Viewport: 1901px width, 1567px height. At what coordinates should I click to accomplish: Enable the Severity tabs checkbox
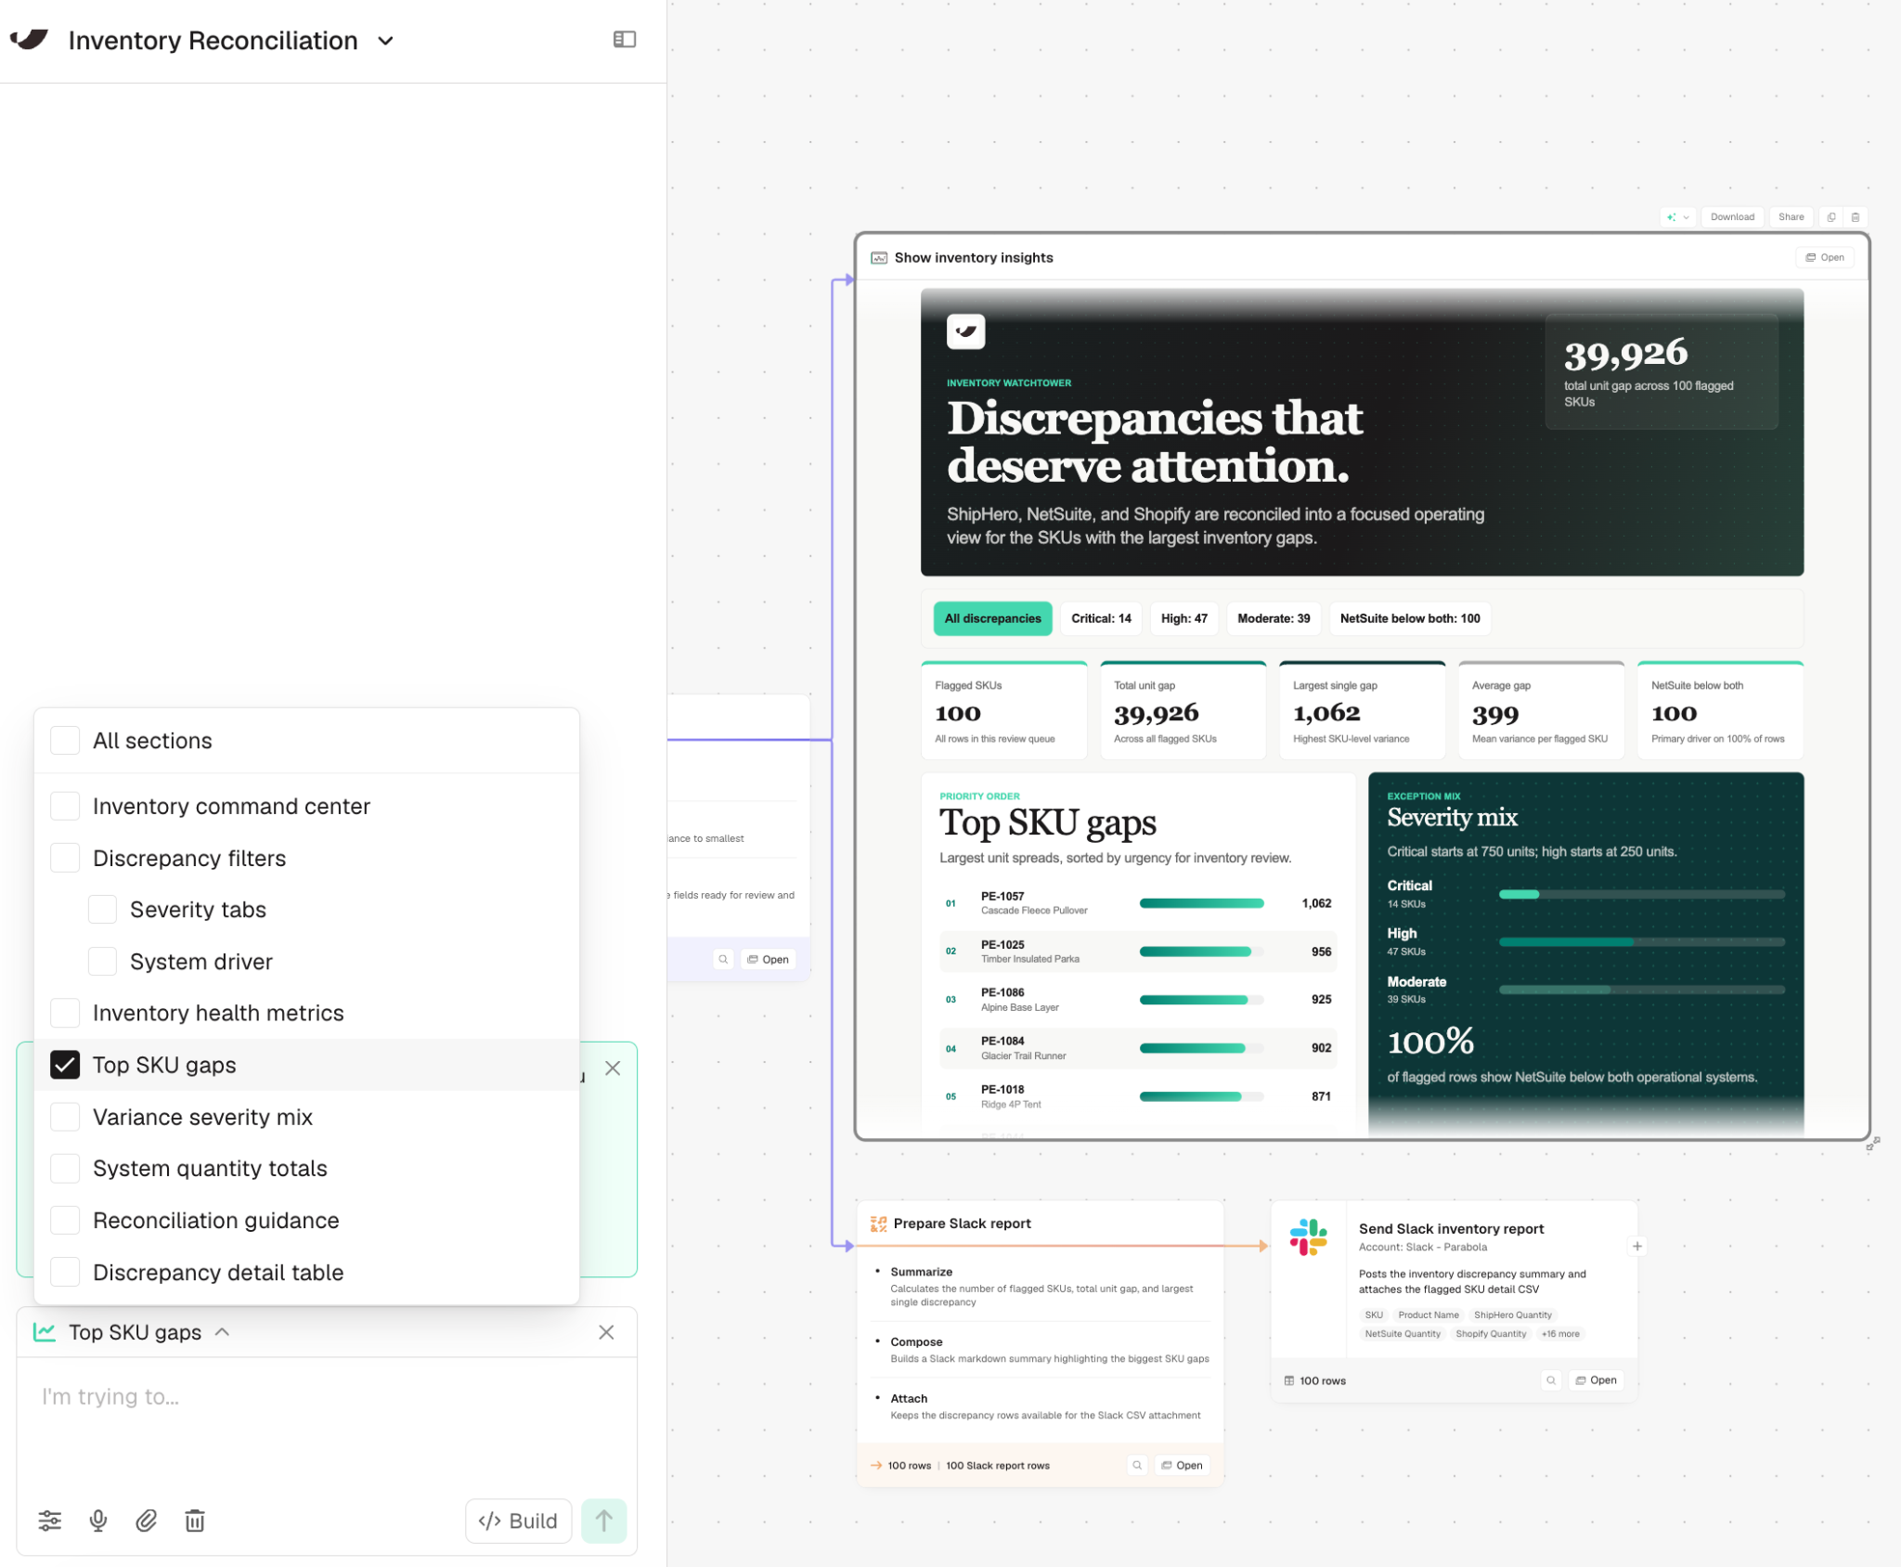tap(102, 909)
